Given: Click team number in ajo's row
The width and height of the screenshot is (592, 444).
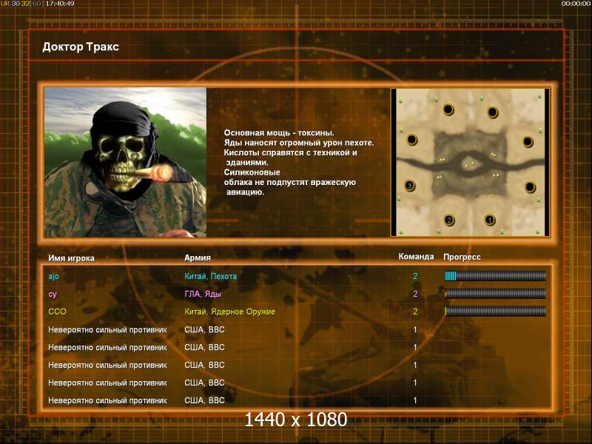Looking at the screenshot, I should (415, 276).
